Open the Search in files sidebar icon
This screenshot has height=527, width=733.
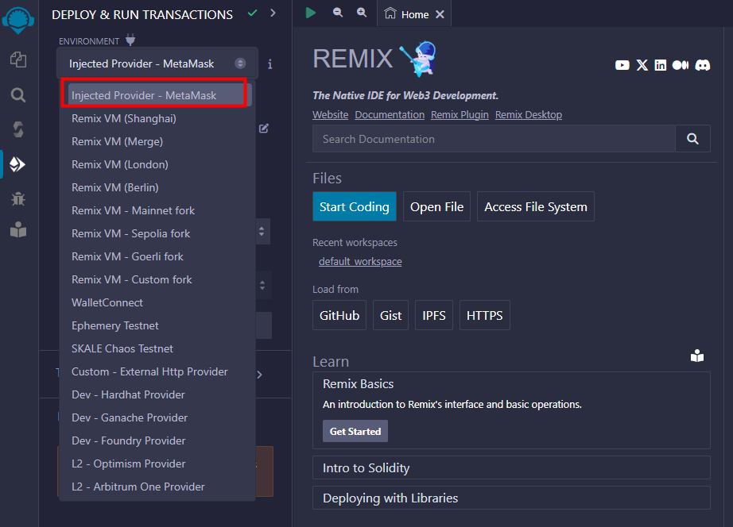coord(18,94)
